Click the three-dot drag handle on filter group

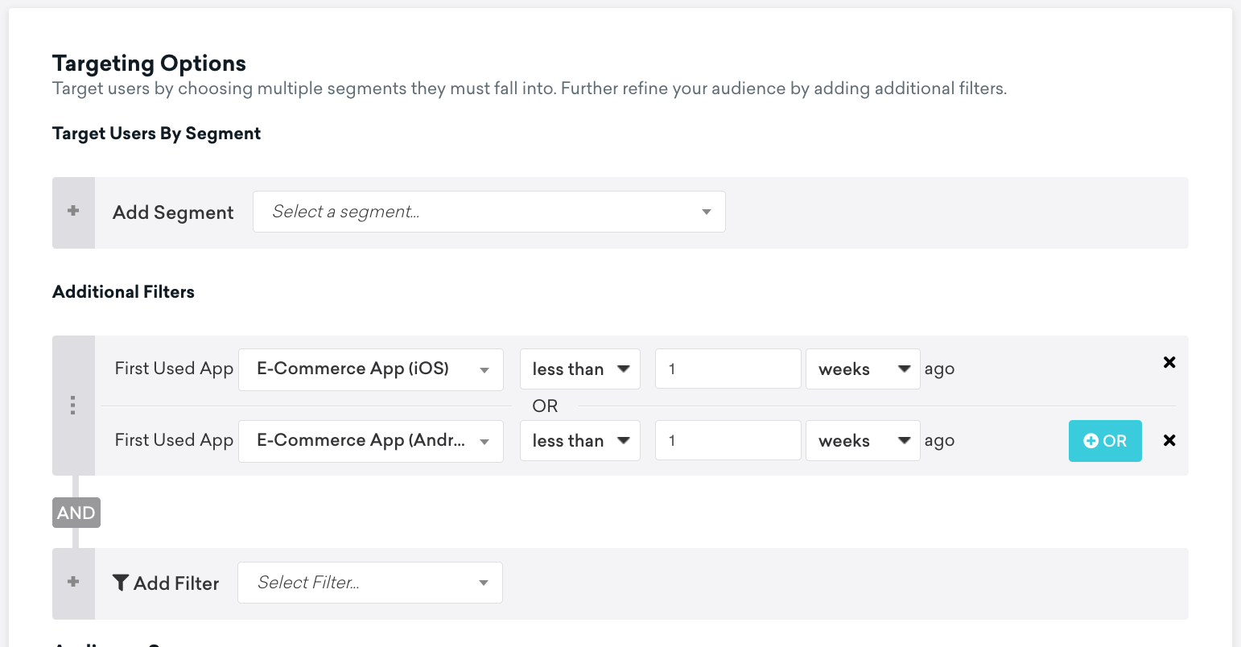73,405
